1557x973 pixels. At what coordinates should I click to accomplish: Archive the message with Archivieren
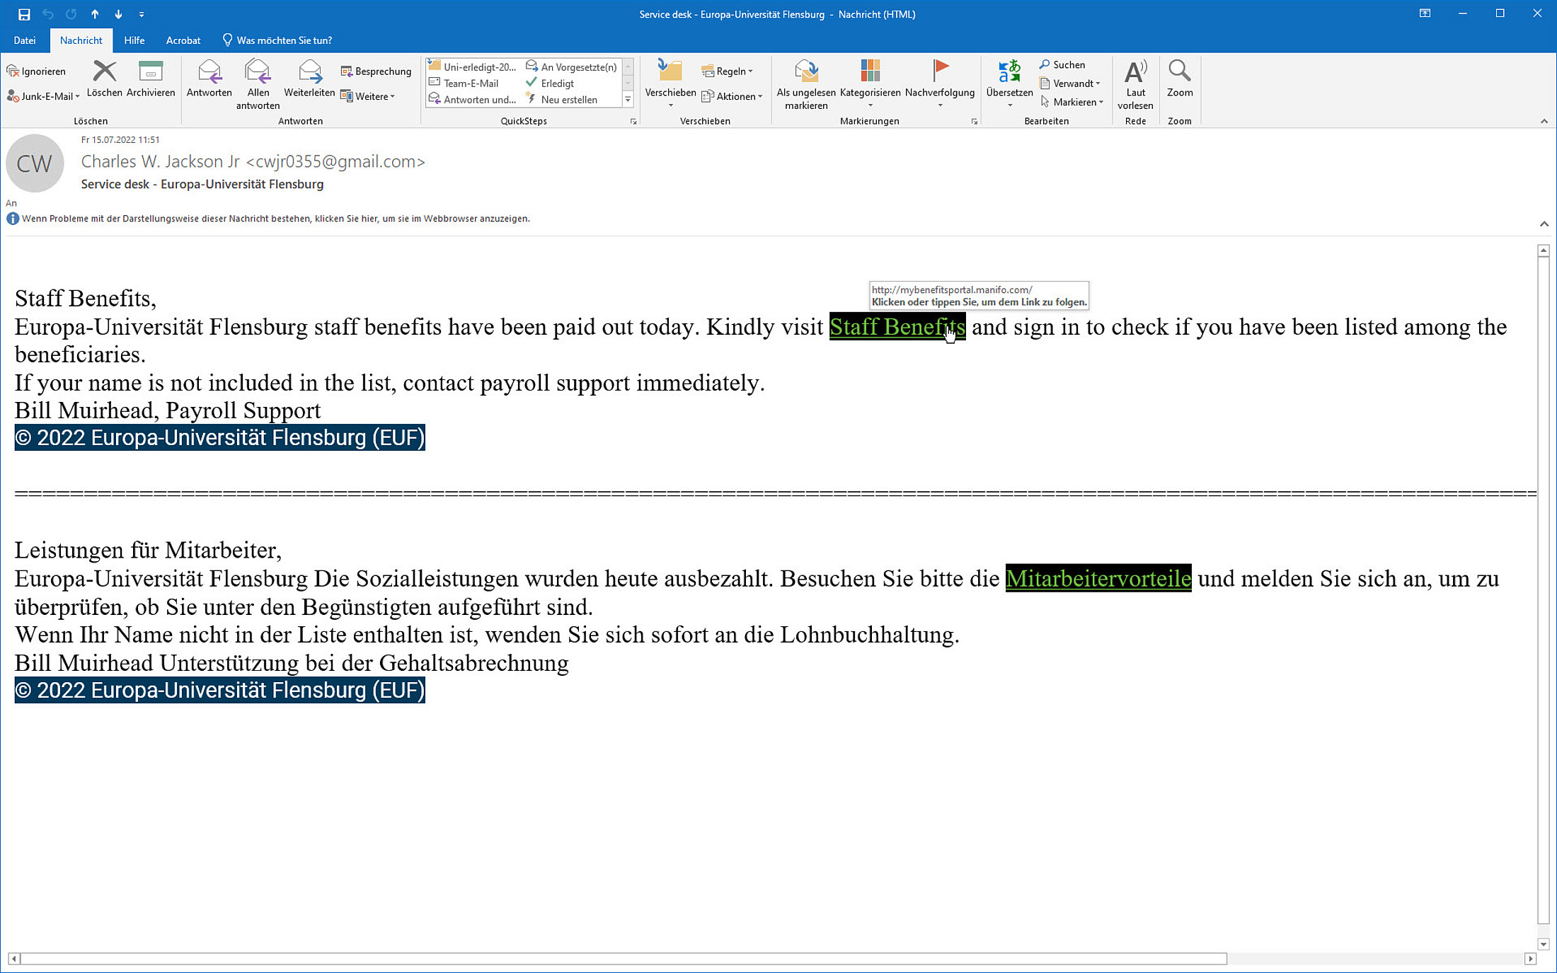click(150, 72)
